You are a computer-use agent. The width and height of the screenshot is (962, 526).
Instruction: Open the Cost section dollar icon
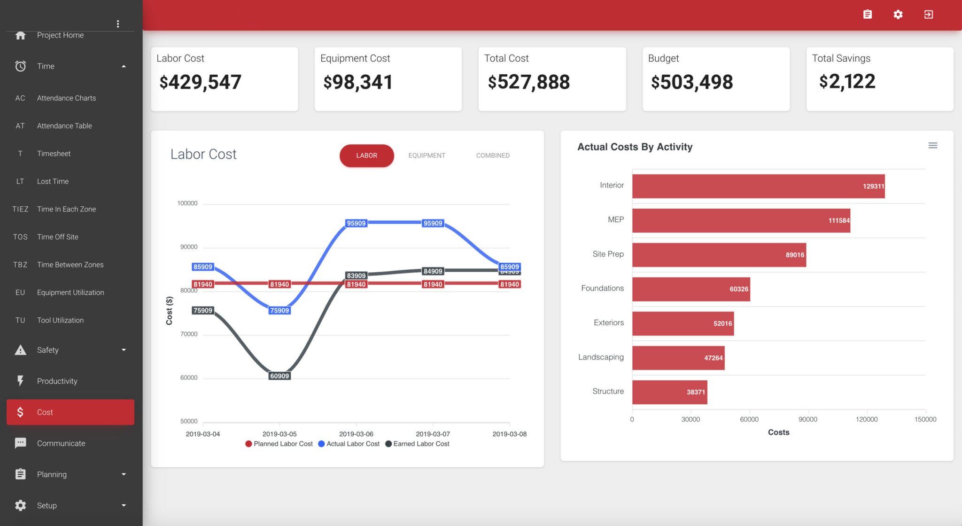[x=20, y=412]
